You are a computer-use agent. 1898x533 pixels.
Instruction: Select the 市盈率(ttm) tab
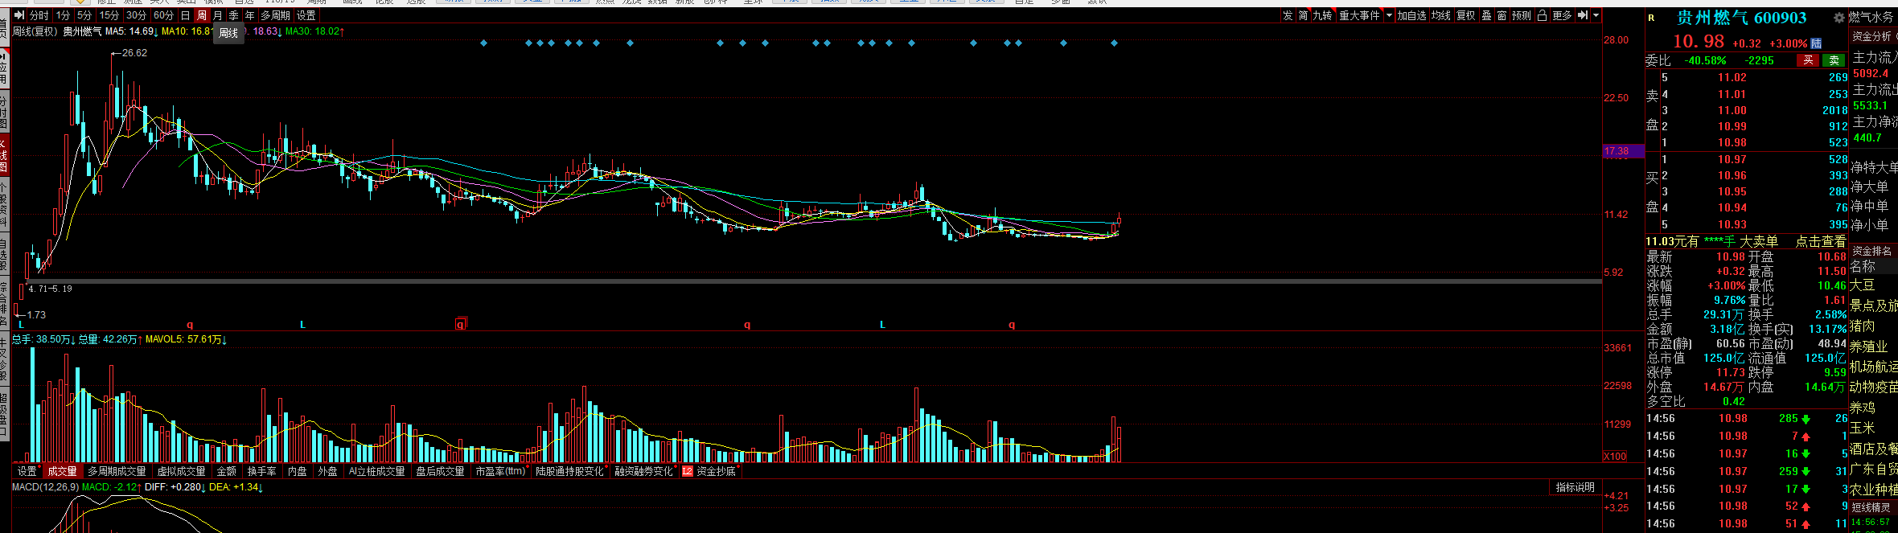(500, 472)
